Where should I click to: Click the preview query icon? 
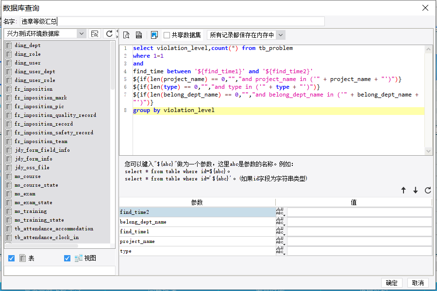[x=126, y=35]
